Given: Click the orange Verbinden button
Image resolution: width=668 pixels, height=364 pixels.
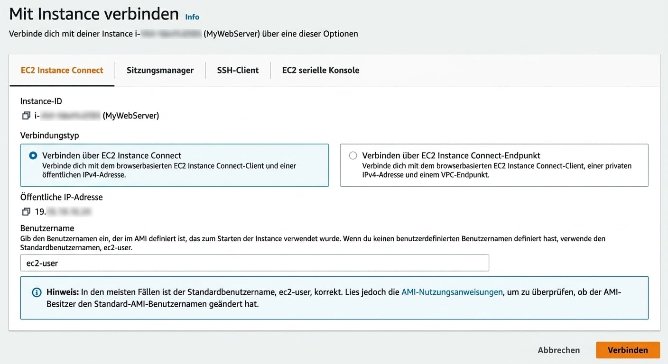Looking at the screenshot, I should coord(627,350).
